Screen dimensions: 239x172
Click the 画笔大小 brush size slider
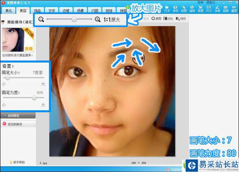[24, 78]
